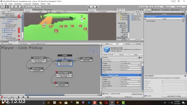This screenshot has height=105, width=187.
Task: Toggle enabled checkbox on Trigger Event action
Action: tap(105, 75)
